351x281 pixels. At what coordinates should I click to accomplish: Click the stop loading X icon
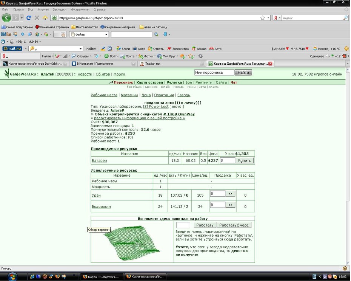click(x=37, y=18)
